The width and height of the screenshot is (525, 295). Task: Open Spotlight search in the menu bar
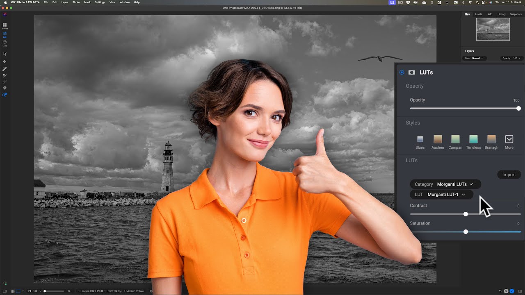tap(477, 2)
